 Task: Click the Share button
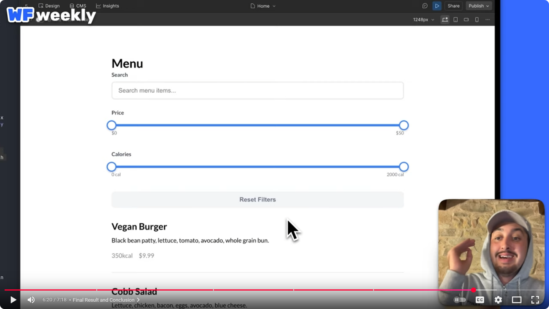point(453,6)
